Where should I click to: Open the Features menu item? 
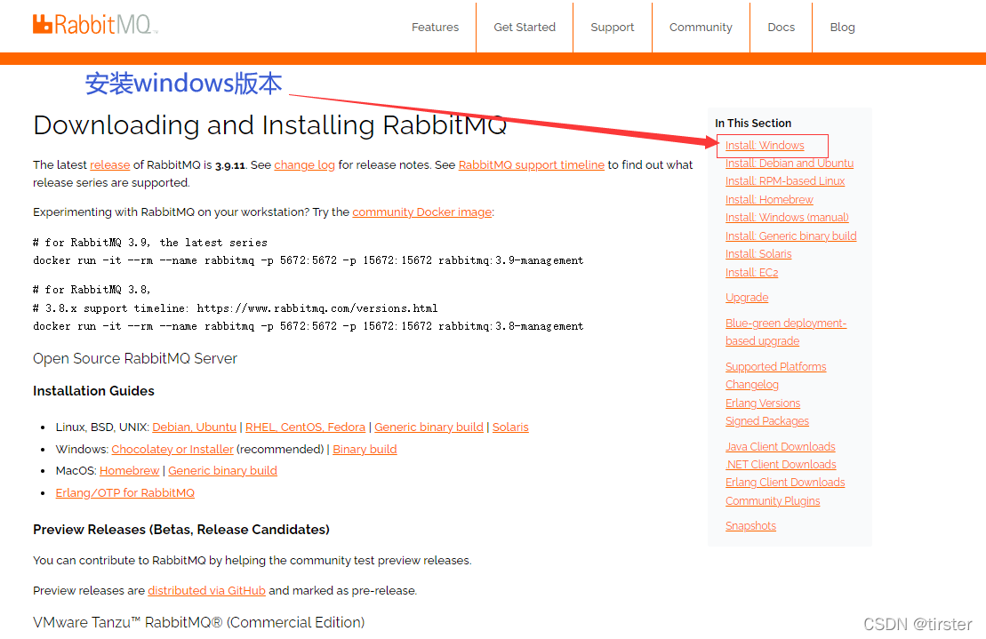pos(435,27)
